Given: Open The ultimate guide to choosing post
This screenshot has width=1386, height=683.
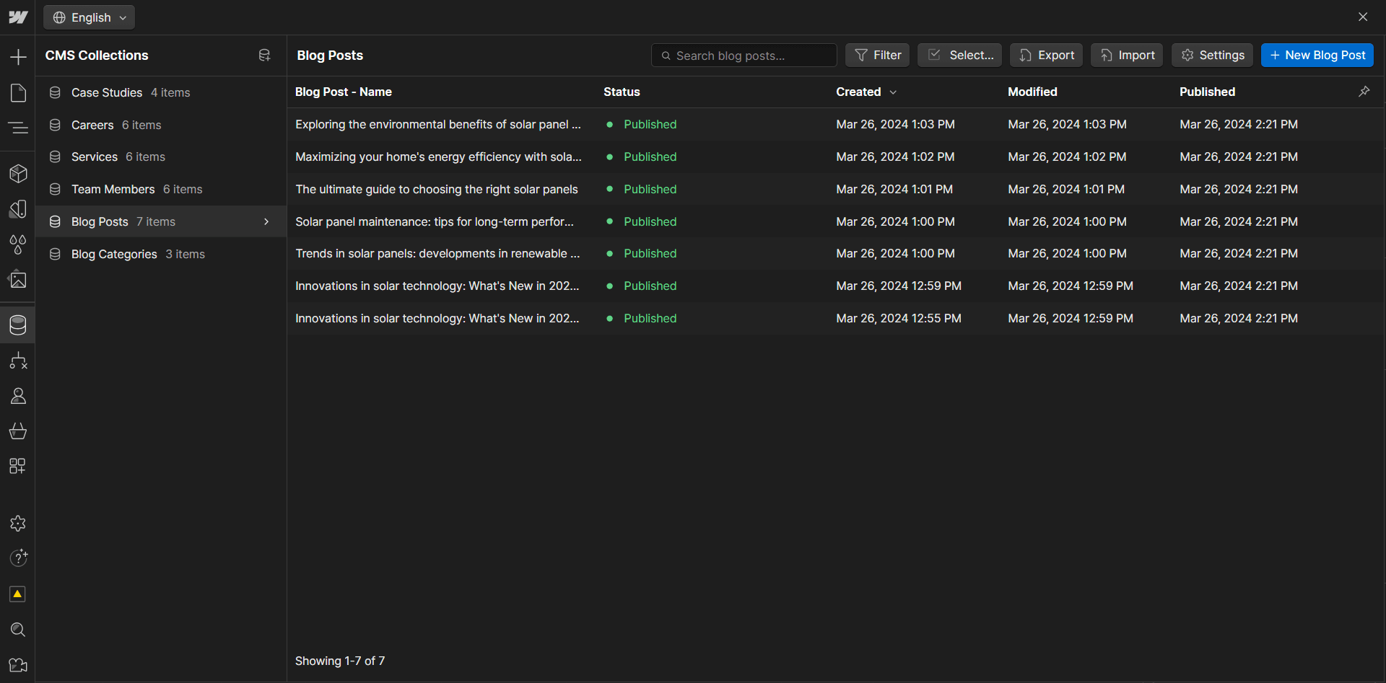Looking at the screenshot, I should click(x=437, y=189).
